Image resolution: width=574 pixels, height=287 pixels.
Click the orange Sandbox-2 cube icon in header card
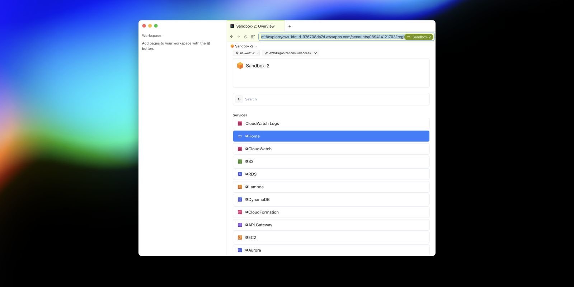tap(240, 66)
